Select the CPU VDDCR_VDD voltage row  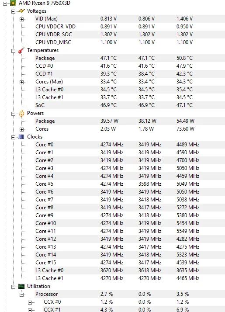click(x=130, y=27)
